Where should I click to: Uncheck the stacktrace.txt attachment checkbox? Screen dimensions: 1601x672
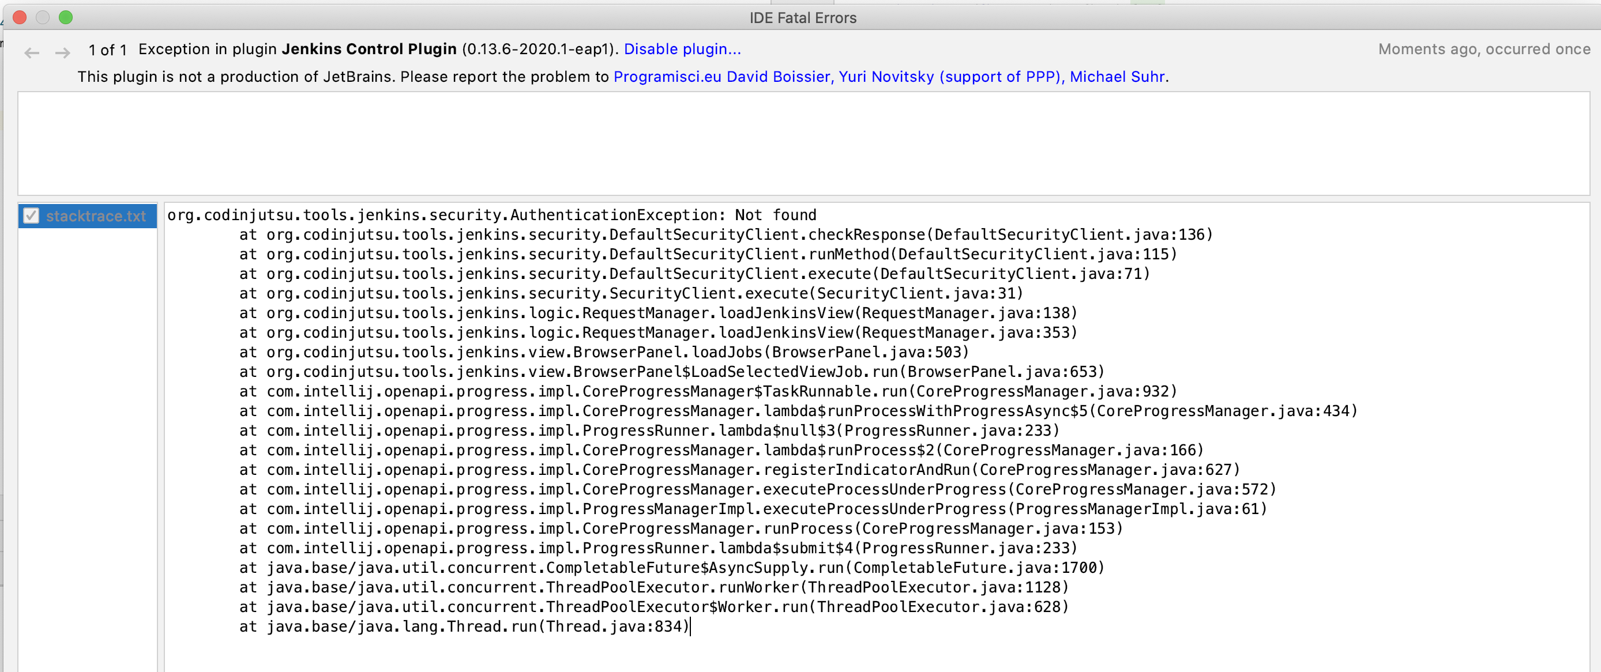[x=31, y=216]
